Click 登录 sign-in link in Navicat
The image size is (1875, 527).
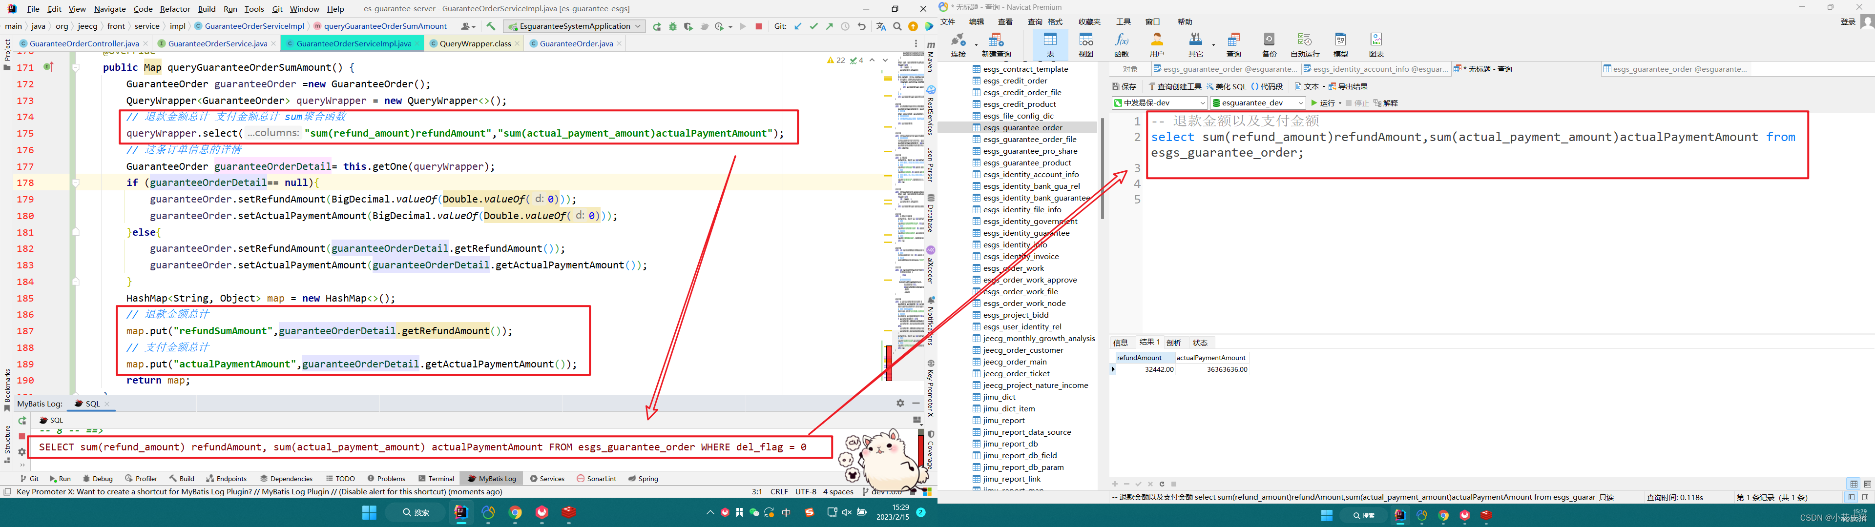(1847, 22)
